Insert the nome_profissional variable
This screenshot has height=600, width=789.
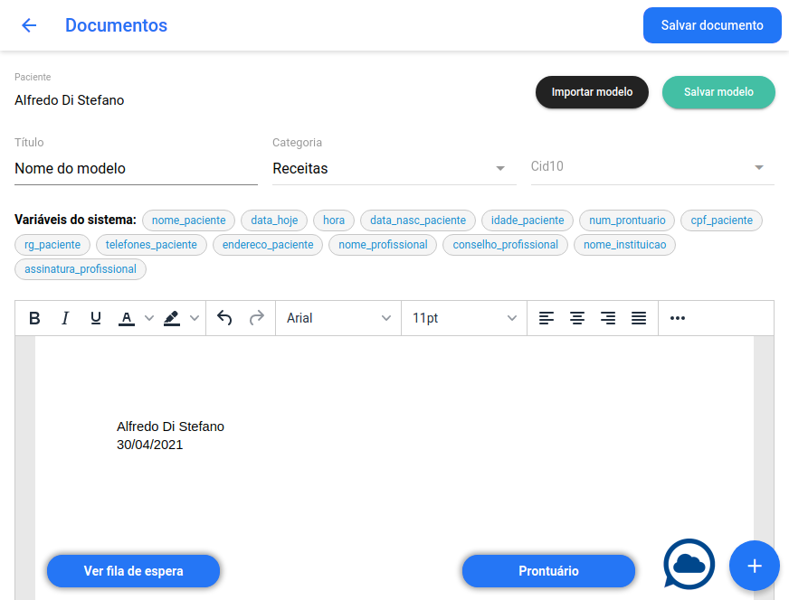(x=383, y=245)
